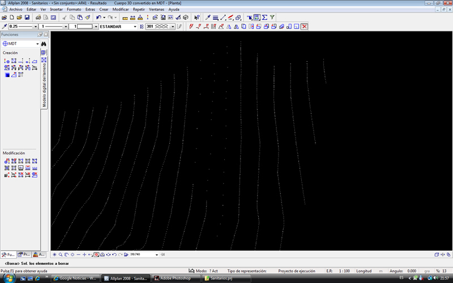Click the Paste clipboard icon
The image size is (453, 283).
pyautogui.click(x=80, y=18)
